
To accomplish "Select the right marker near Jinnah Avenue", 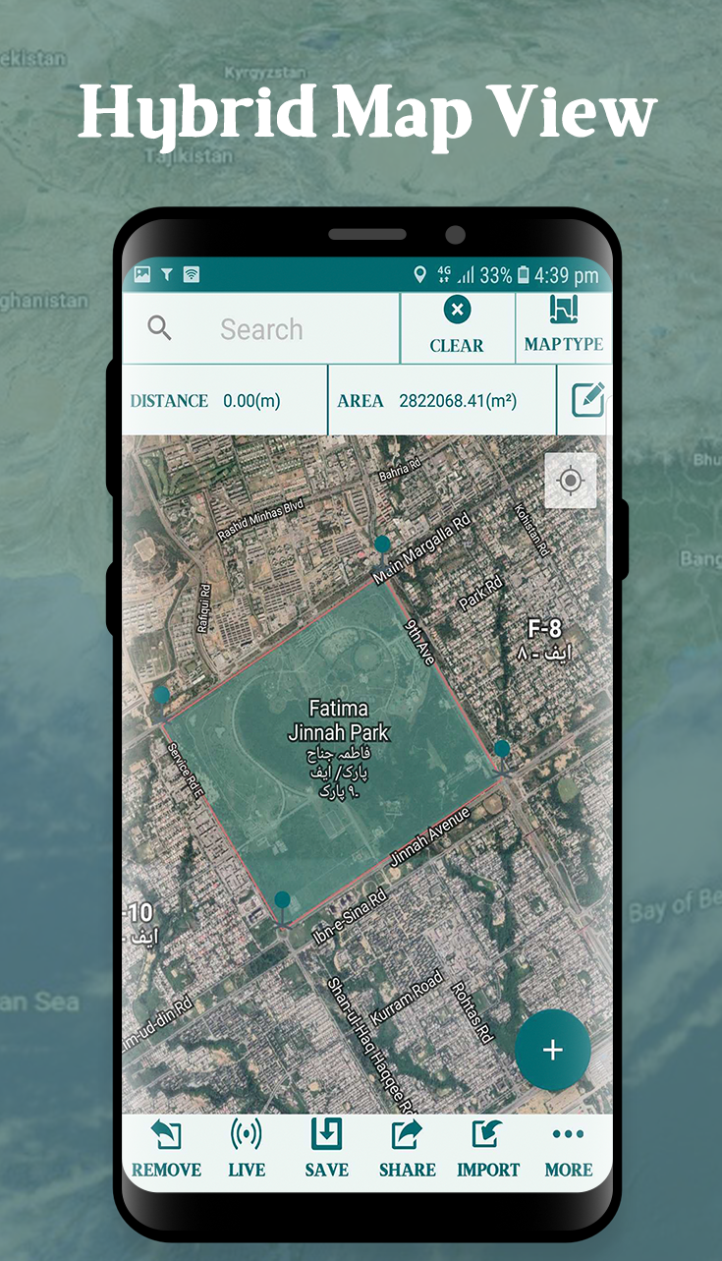I will (x=502, y=750).
